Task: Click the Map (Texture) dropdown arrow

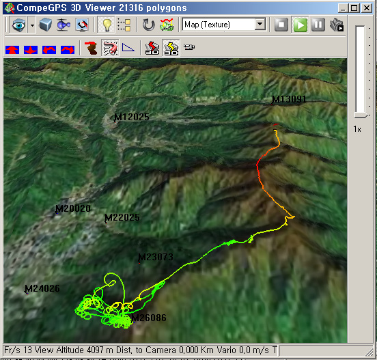Action: point(260,24)
